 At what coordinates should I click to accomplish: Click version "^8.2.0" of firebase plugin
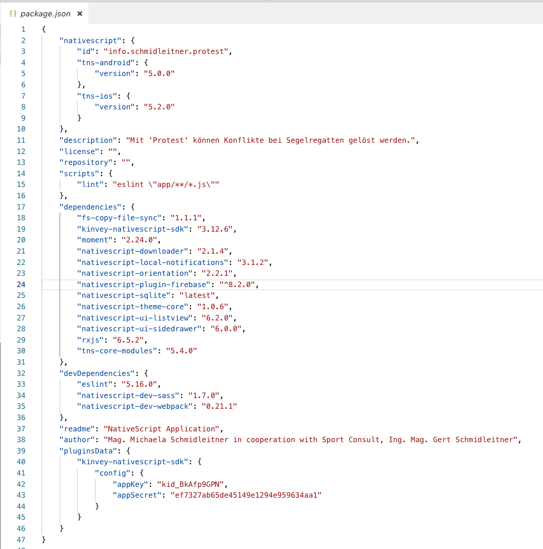[x=237, y=285]
